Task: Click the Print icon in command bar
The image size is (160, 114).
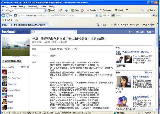Action: pos(115,25)
